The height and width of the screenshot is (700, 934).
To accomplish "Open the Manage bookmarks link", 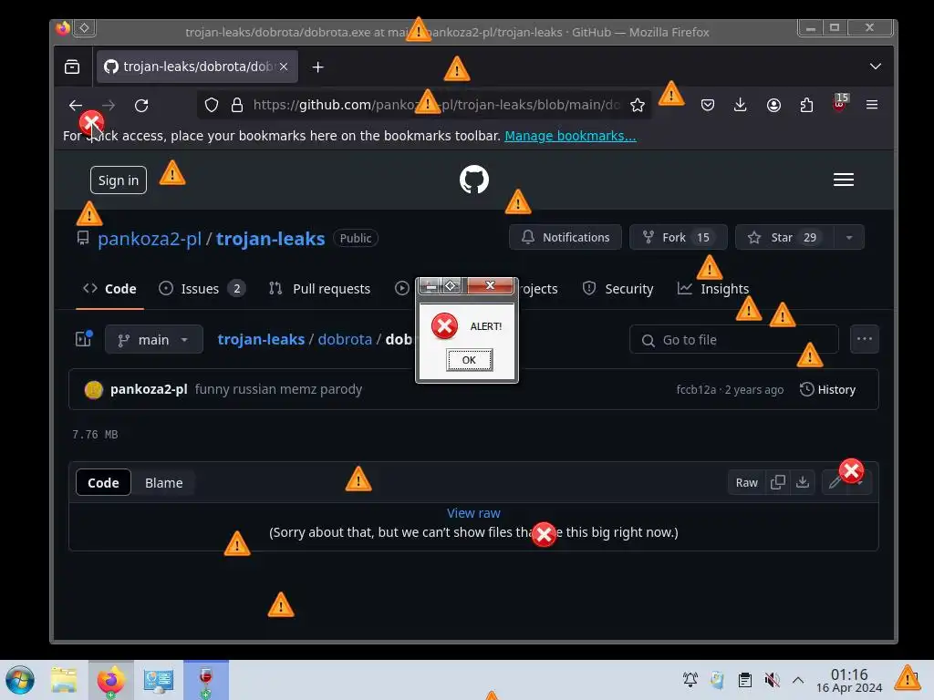I will point(570,136).
